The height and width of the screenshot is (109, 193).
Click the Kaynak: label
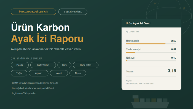click(129, 81)
